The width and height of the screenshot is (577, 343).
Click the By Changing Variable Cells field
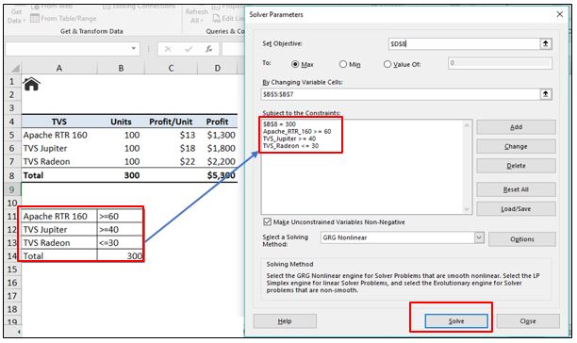click(x=401, y=94)
